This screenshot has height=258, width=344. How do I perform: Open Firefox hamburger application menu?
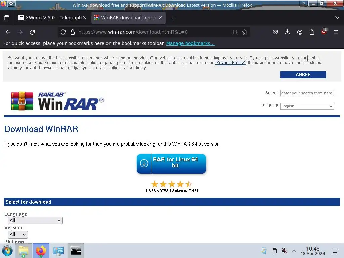[x=336, y=32]
